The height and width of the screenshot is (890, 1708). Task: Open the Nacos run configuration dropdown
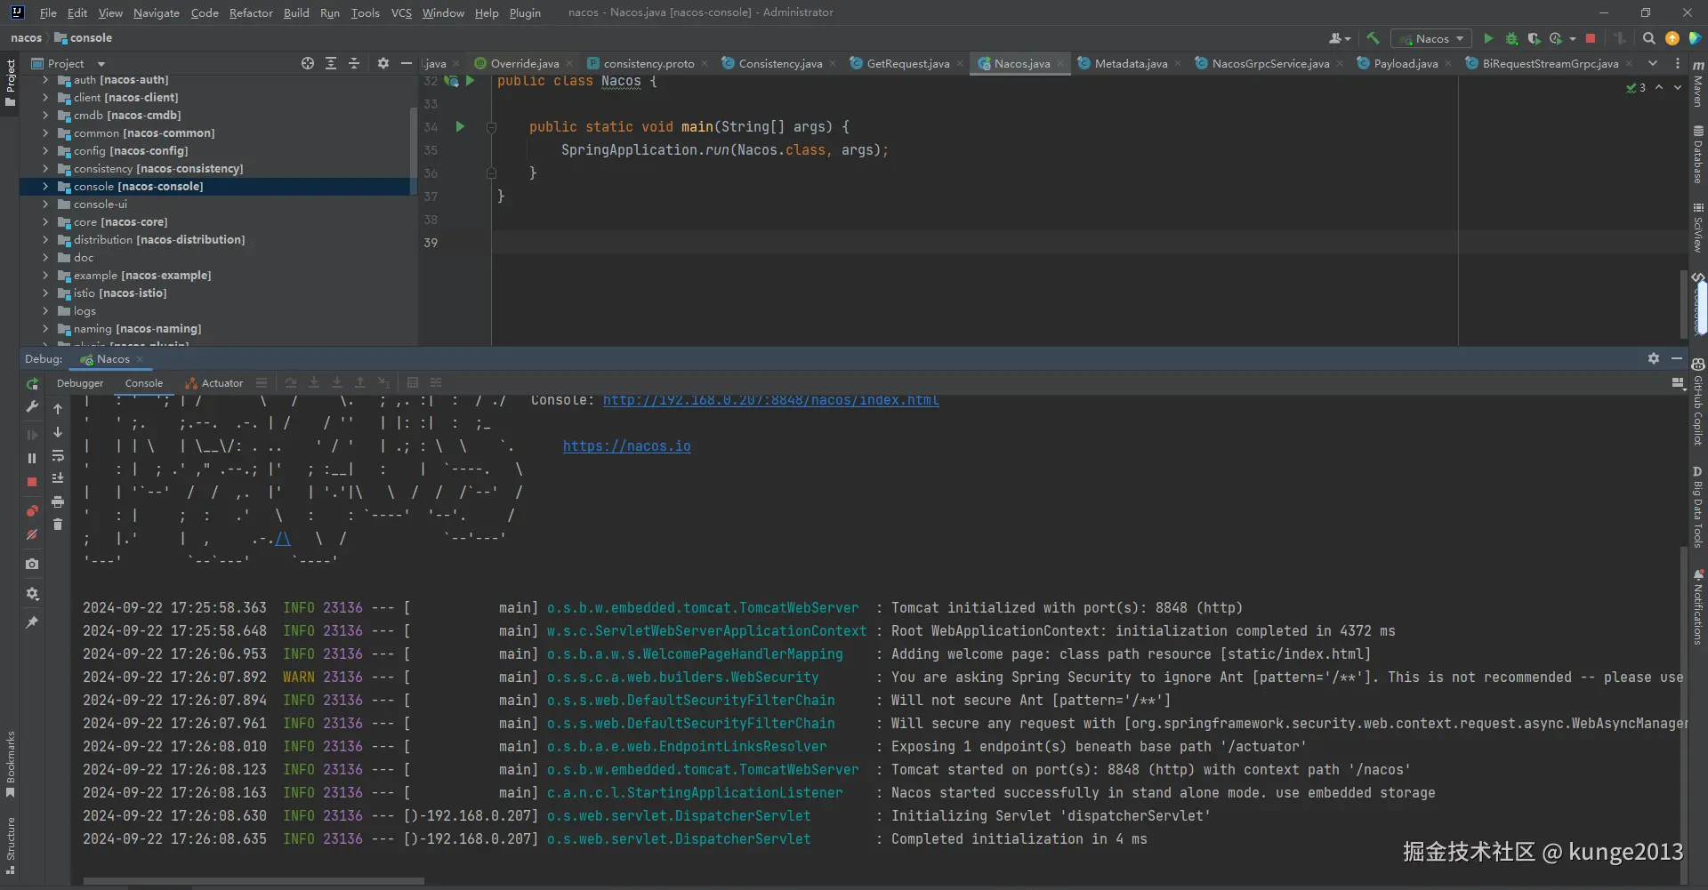click(x=1431, y=38)
